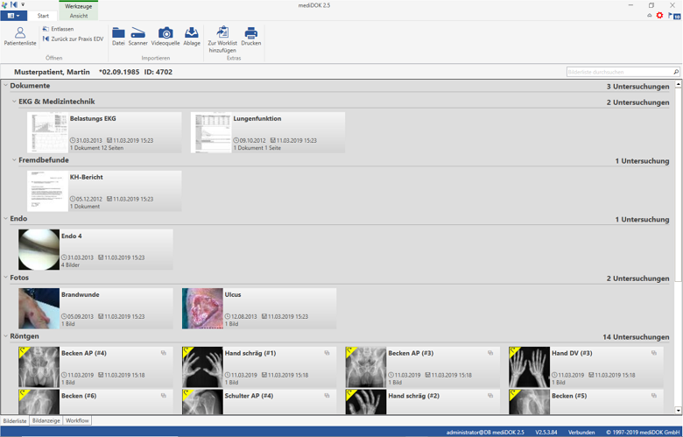The width and height of the screenshot is (683, 437).
Task: Collapse the Fotos section
Action: click(5, 278)
